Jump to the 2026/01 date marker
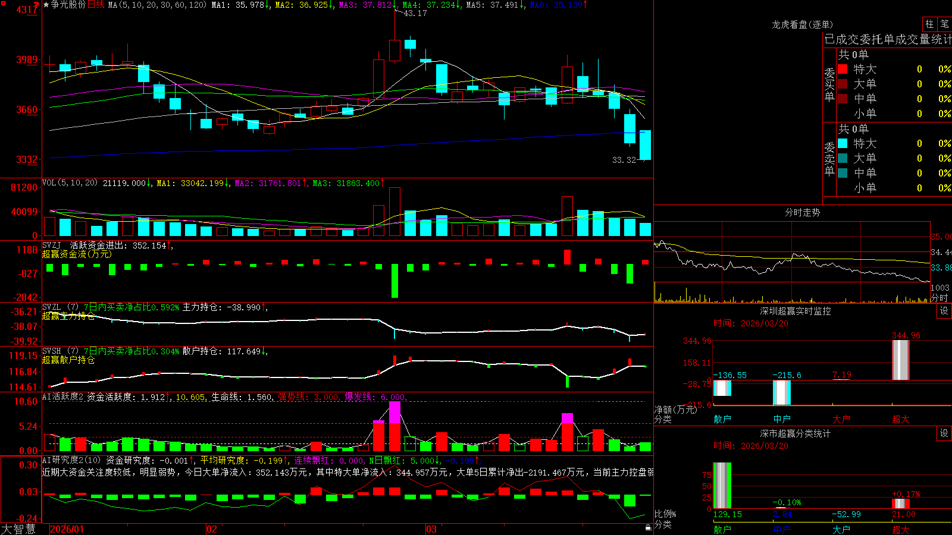This screenshot has height=535, width=952. click(x=67, y=529)
